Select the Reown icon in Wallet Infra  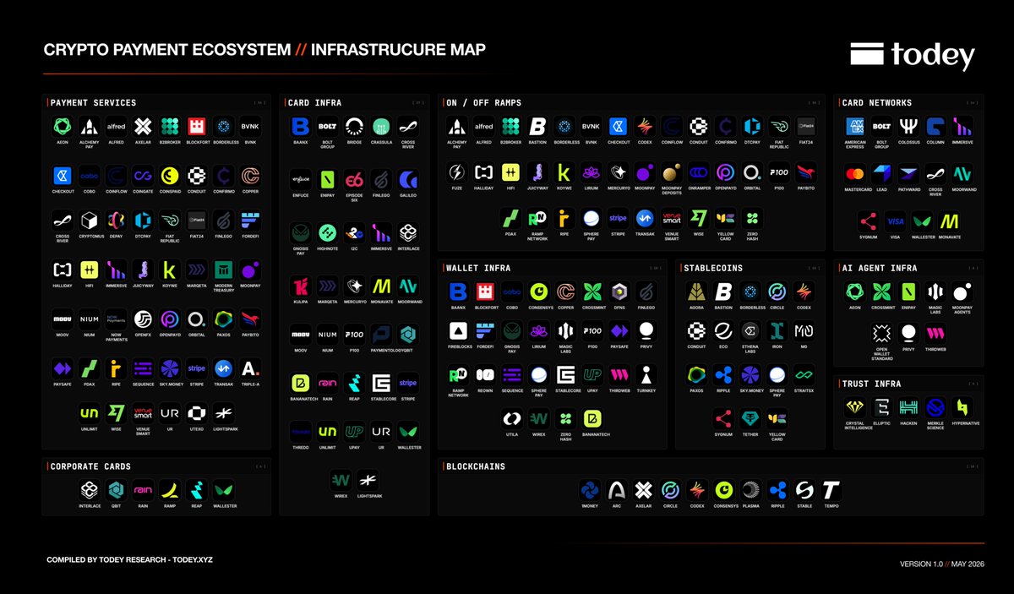pyautogui.click(x=485, y=374)
